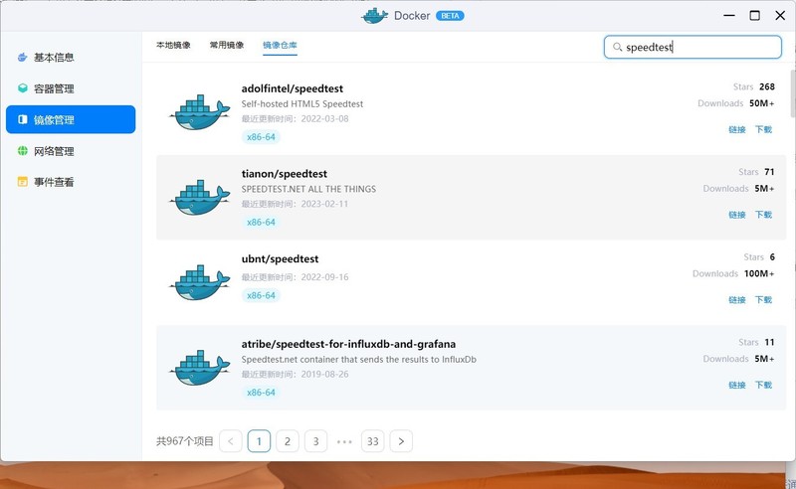Image resolution: width=796 pixels, height=489 pixels.
Task: Open 链接 for adolfintel/speedtest
Action: click(737, 129)
